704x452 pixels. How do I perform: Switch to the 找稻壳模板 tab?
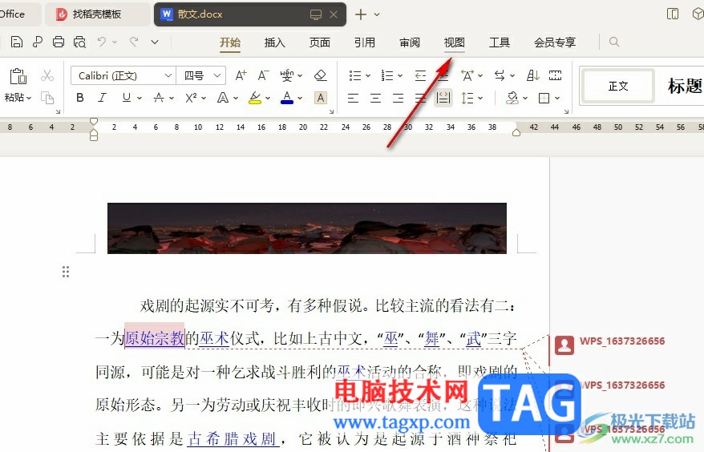click(96, 14)
